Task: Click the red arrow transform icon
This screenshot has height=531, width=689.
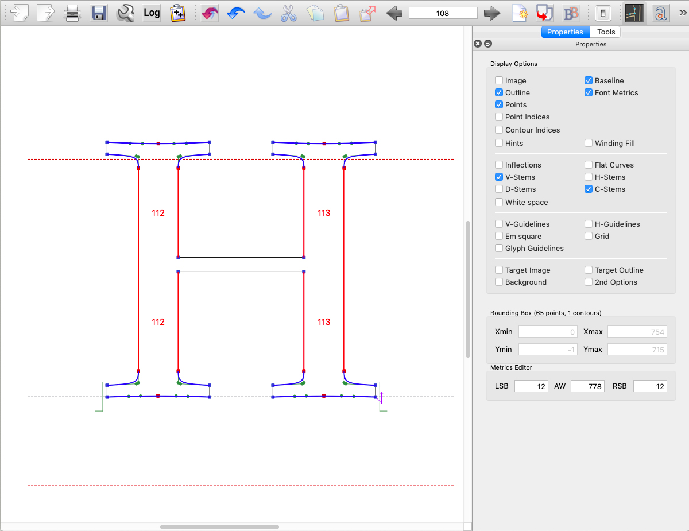Action: (x=545, y=13)
